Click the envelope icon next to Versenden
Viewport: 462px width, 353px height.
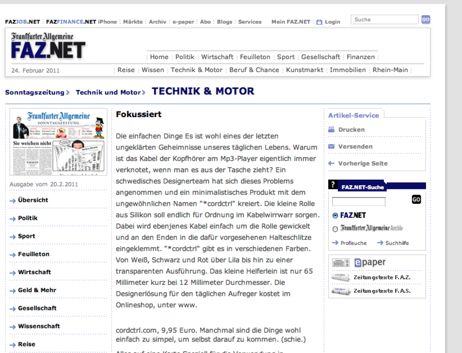tap(332, 146)
